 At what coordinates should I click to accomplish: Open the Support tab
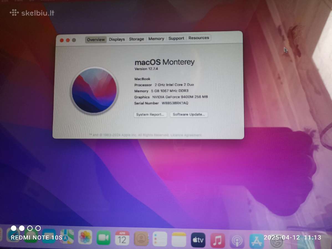[x=176, y=38]
